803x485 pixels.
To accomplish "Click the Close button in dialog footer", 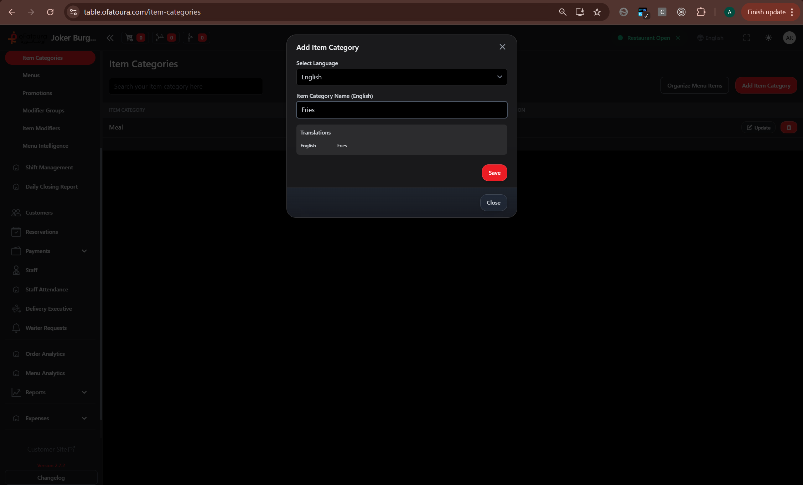I will coord(493,202).
